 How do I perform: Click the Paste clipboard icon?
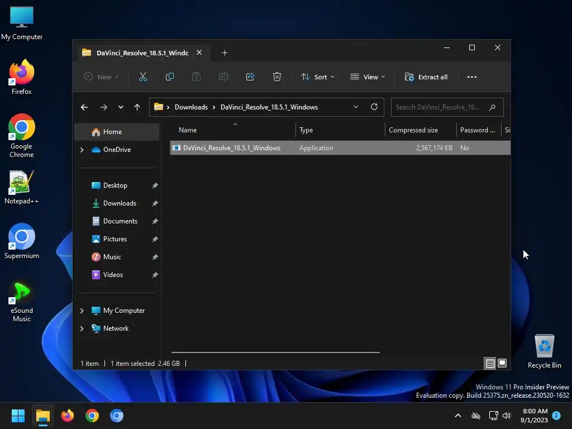pyautogui.click(x=196, y=77)
